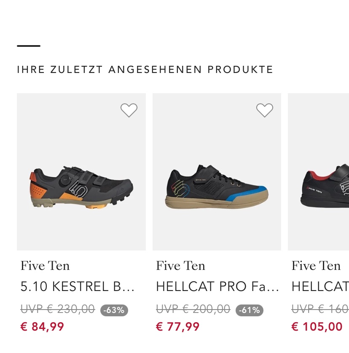Screen dimensions: 349x353
Task: Click the € 105,00 sale price
Action: 317,327
